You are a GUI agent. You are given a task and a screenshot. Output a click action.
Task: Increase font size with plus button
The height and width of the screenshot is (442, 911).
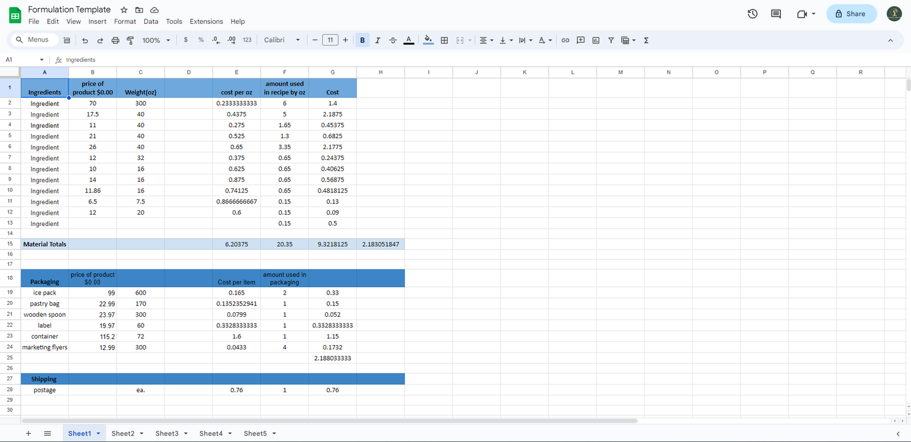(345, 40)
